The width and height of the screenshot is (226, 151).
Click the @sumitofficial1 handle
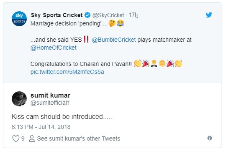click(x=50, y=103)
